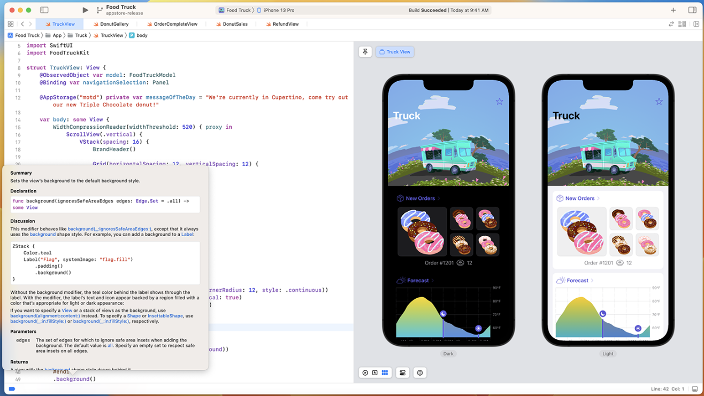Tap the favorite star in Light preview
704x396 pixels.
point(659,102)
